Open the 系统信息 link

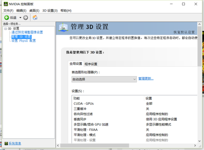tap(15, 143)
